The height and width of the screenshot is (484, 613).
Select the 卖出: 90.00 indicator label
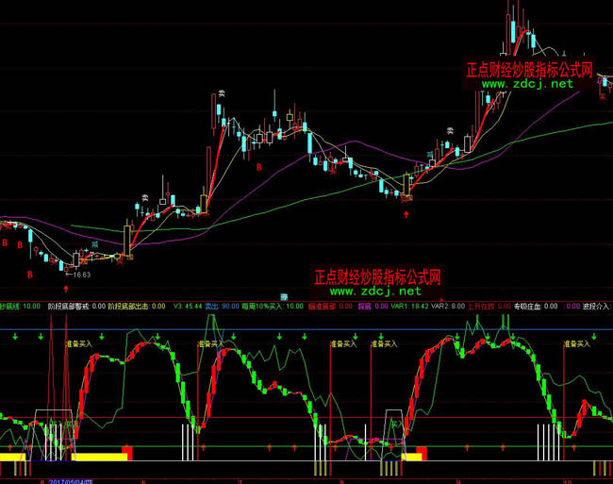236,306
